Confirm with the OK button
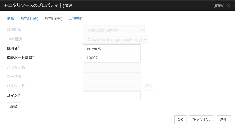 [x=180, y=119]
